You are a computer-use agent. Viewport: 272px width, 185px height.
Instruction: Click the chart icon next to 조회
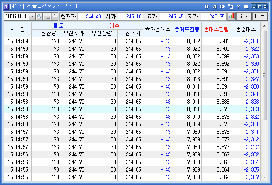pyautogui.click(x=231, y=16)
